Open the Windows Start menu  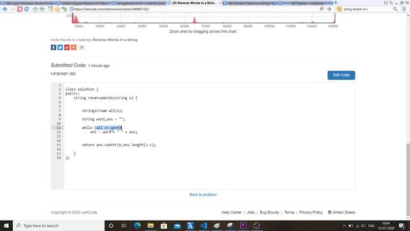[6, 225]
